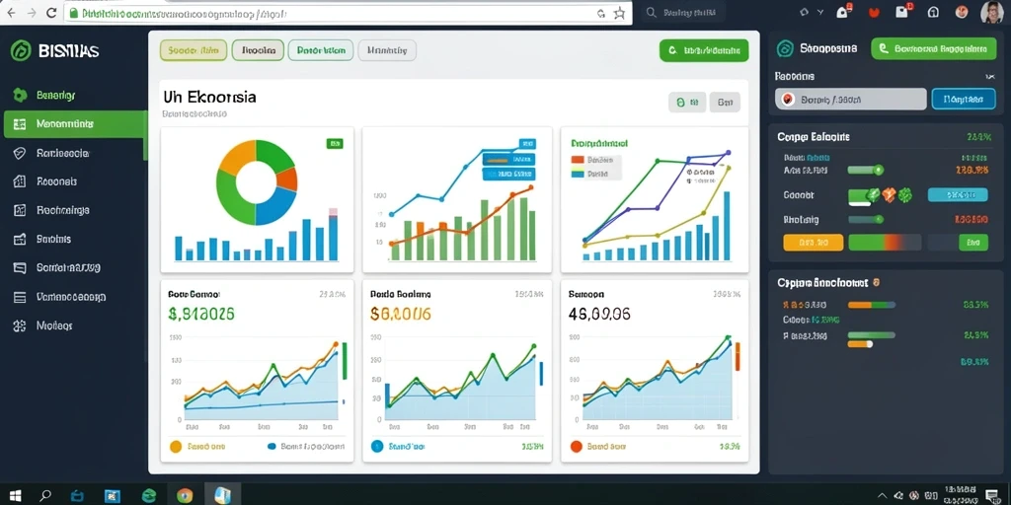The height and width of the screenshot is (505, 1011).
Task: Open the blue dropdown on the middle chart card
Action: (527, 144)
